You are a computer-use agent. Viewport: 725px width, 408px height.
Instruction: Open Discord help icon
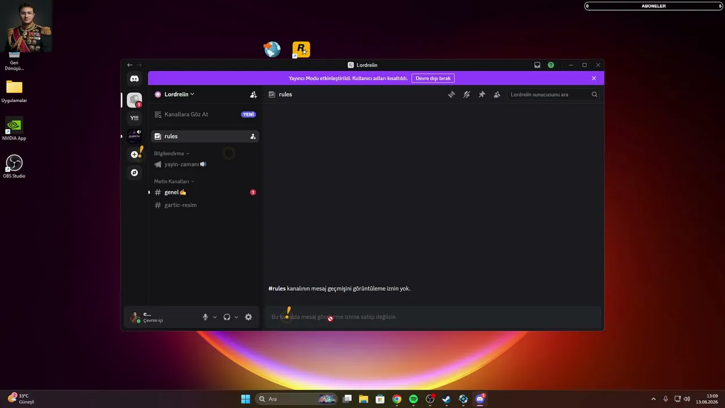pyautogui.click(x=551, y=65)
